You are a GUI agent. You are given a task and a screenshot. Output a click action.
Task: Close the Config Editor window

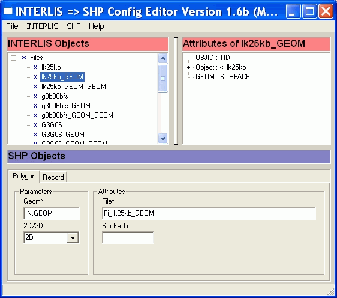(x=326, y=11)
